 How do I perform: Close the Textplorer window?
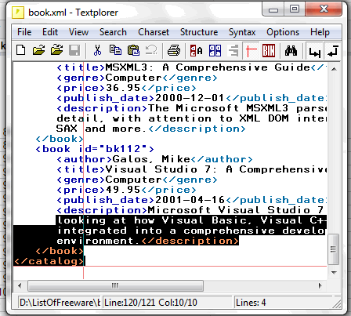(324, 9)
